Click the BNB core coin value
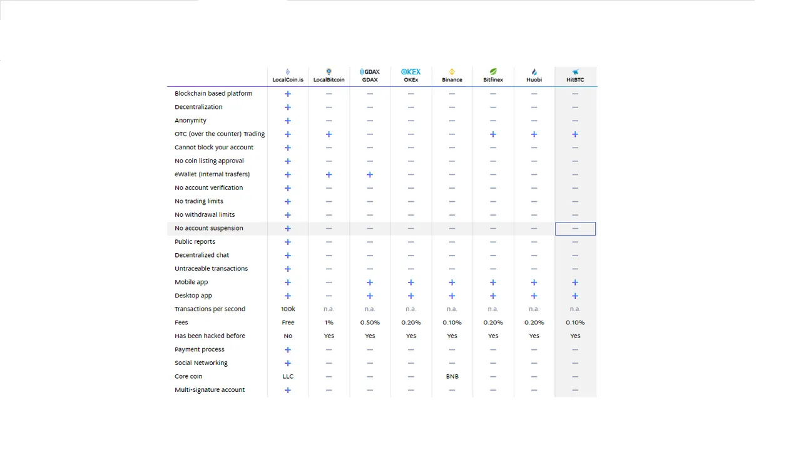Image resolution: width=801 pixels, height=450 pixels. (452, 377)
